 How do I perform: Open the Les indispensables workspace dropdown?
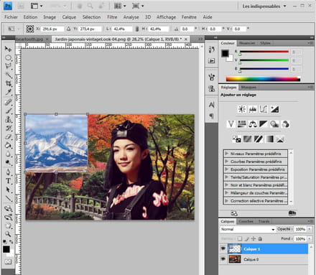(264, 6)
